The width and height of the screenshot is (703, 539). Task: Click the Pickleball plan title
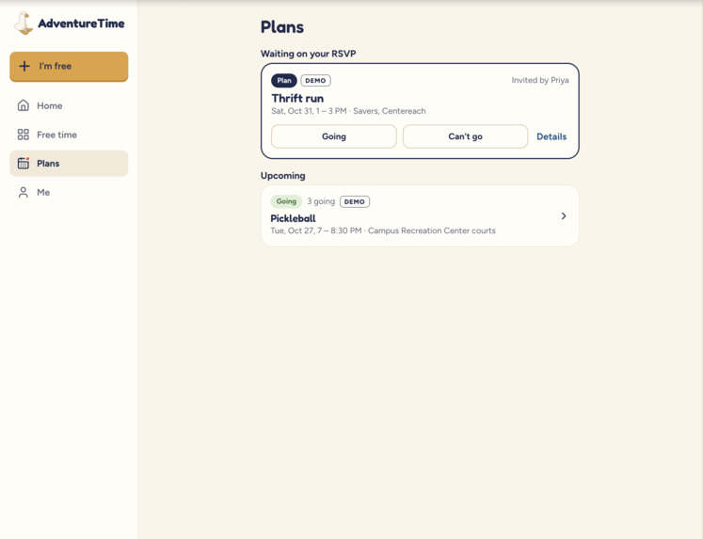tap(293, 218)
